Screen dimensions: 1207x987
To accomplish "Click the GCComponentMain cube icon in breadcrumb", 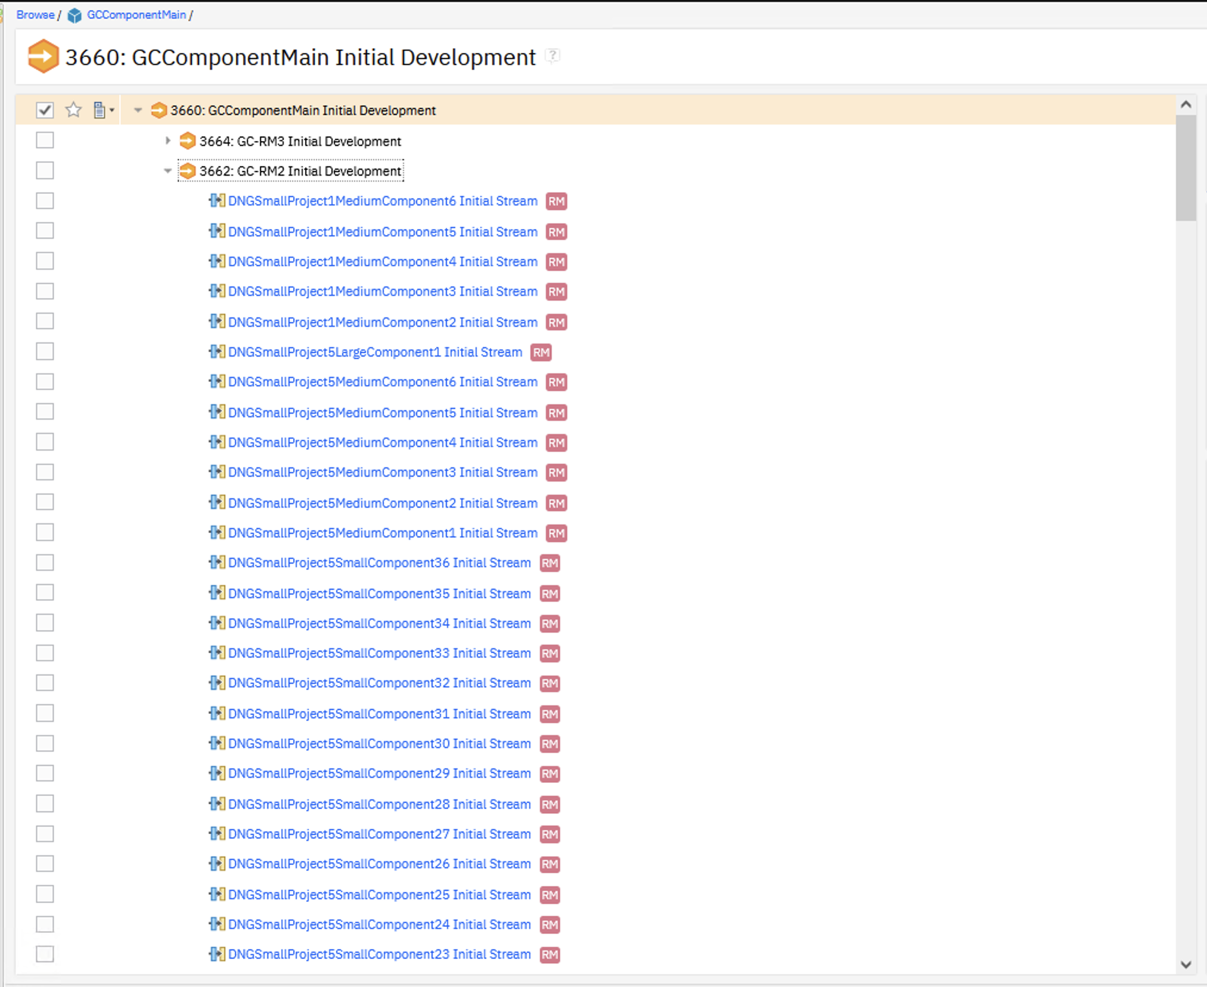I will point(75,15).
